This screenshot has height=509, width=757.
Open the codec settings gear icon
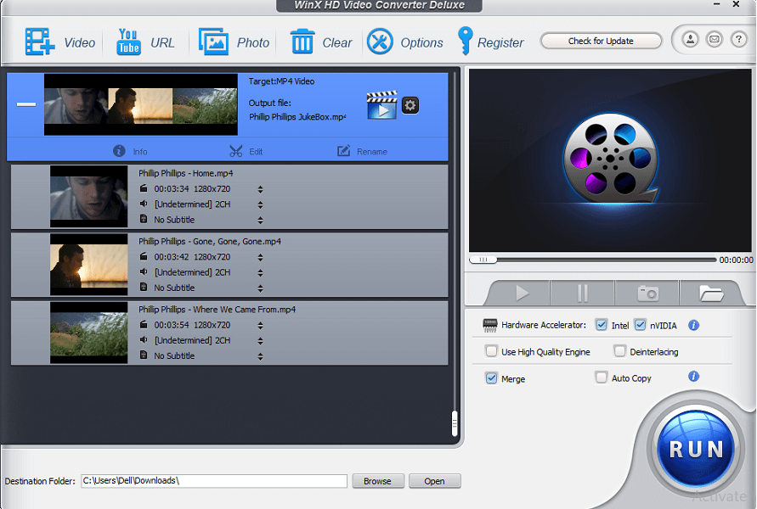(410, 105)
